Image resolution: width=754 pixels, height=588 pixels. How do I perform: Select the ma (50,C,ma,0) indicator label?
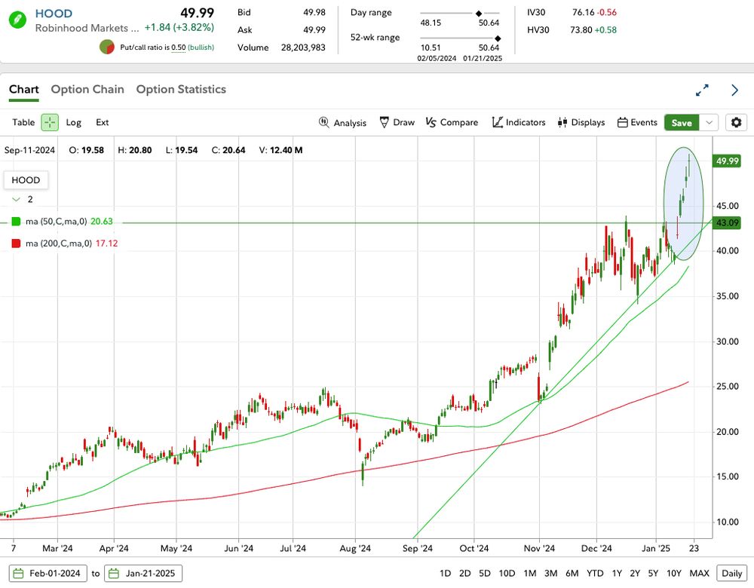tap(57, 222)
